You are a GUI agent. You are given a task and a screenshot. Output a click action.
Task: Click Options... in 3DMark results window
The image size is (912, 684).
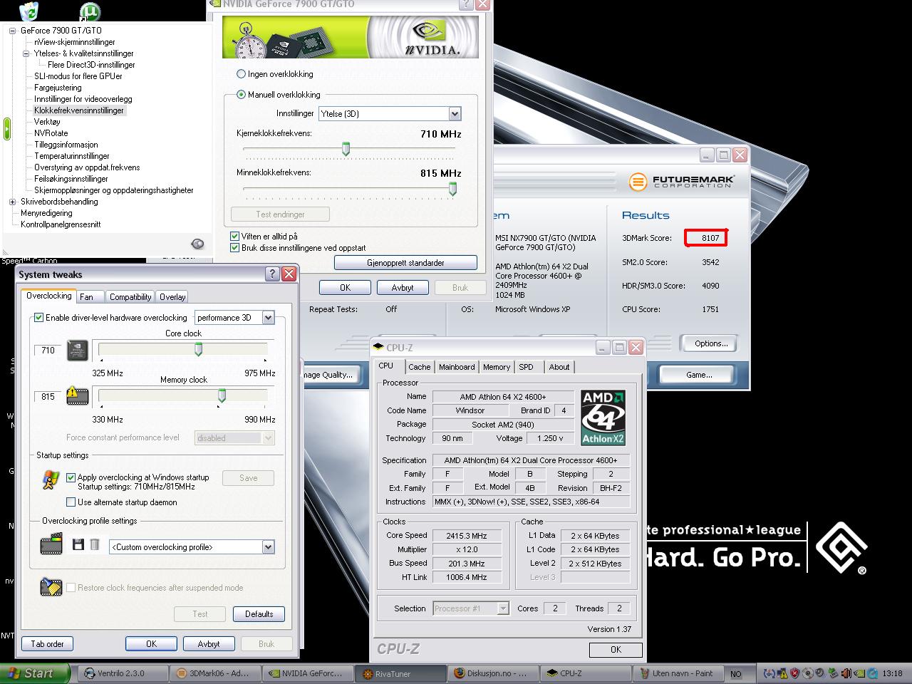coord(710,343)
